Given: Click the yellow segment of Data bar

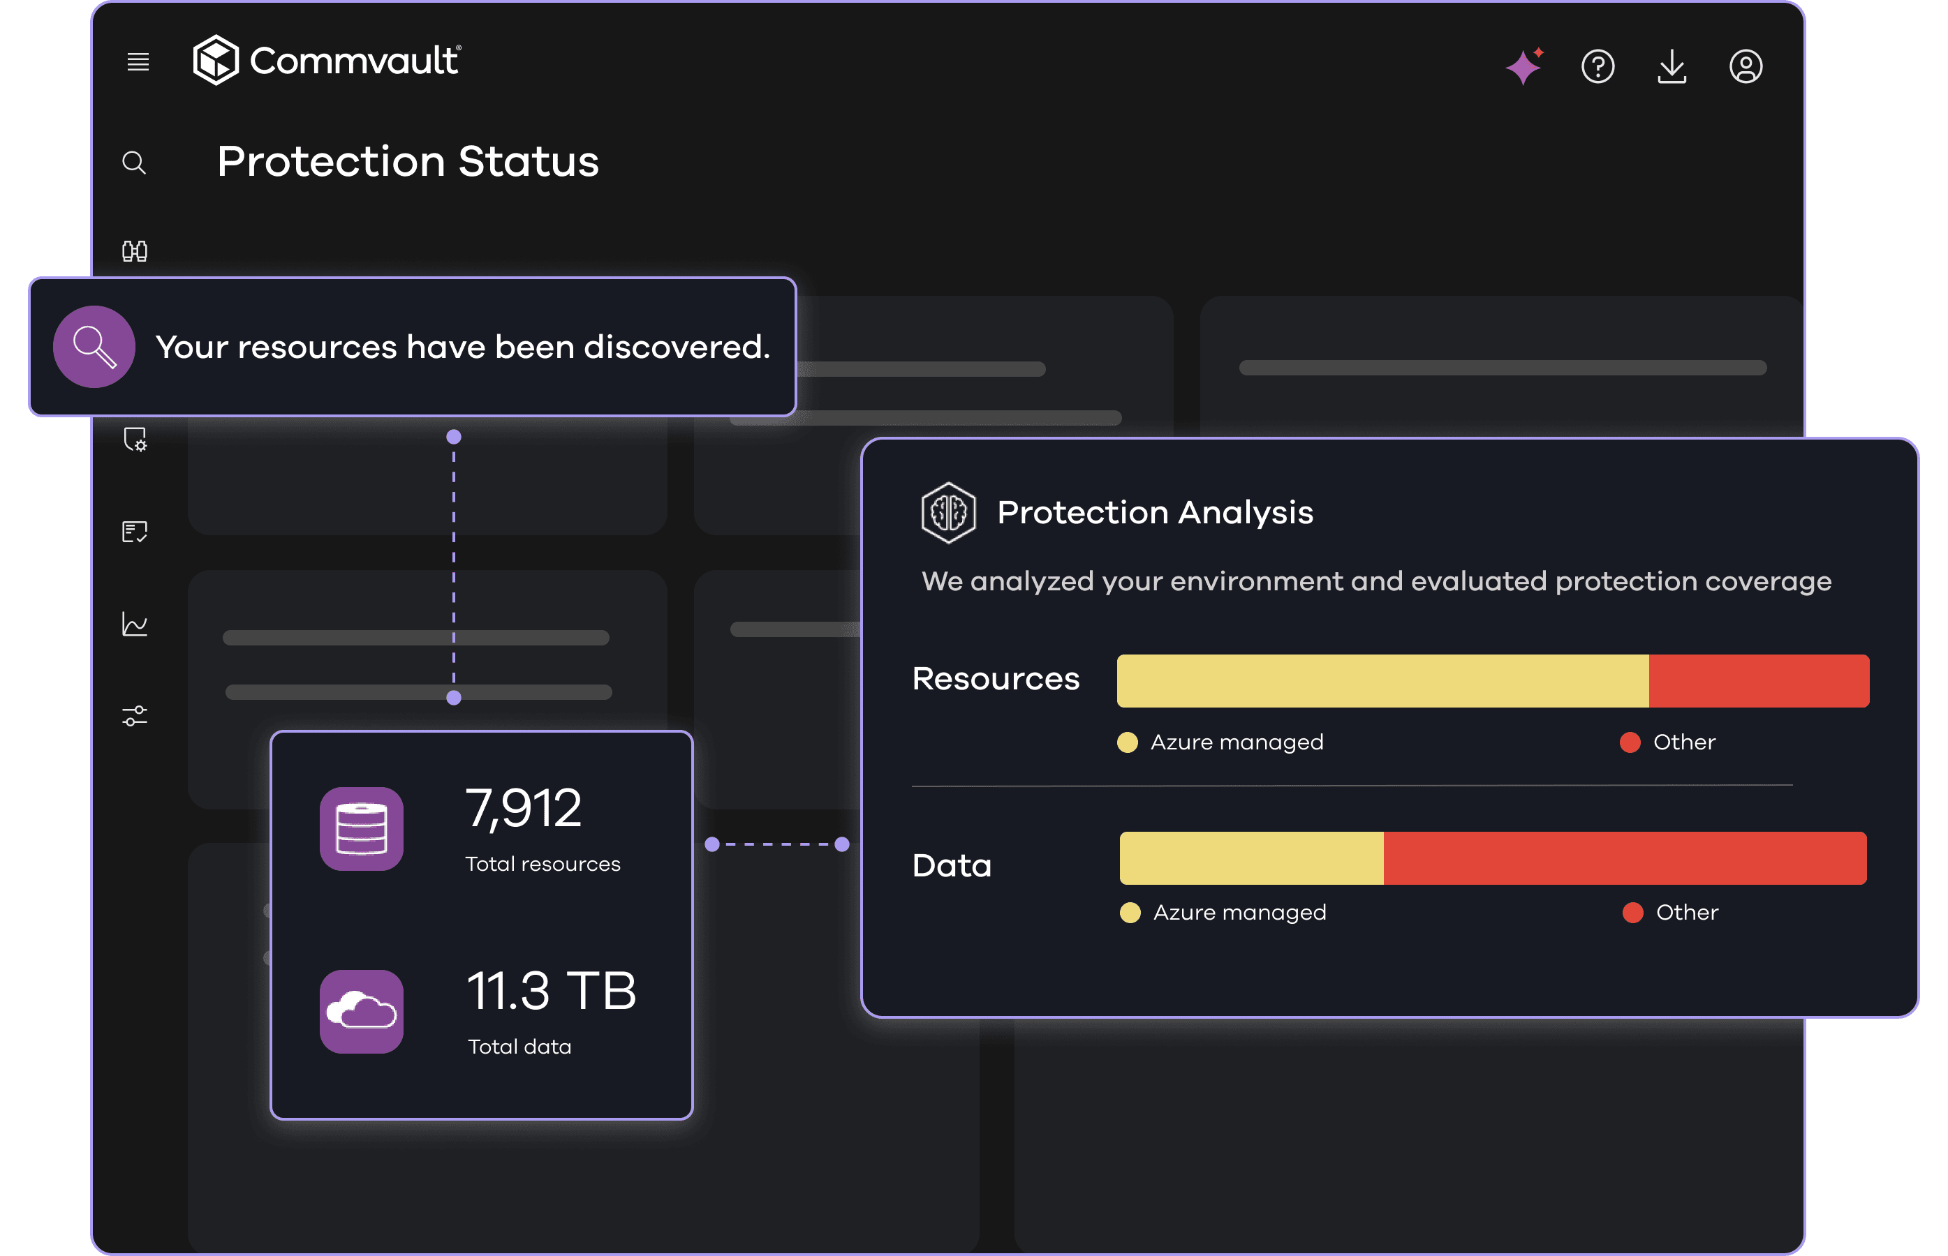Looking at the screenshot, I should coord(1251,858).
